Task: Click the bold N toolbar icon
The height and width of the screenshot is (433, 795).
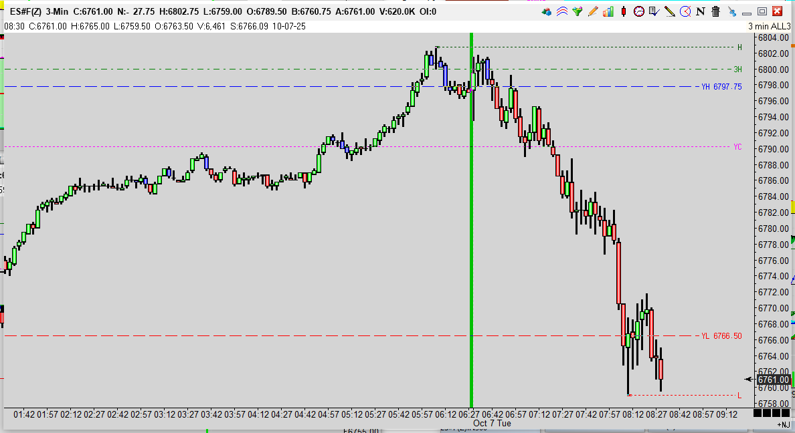Action: coord(701,11)
